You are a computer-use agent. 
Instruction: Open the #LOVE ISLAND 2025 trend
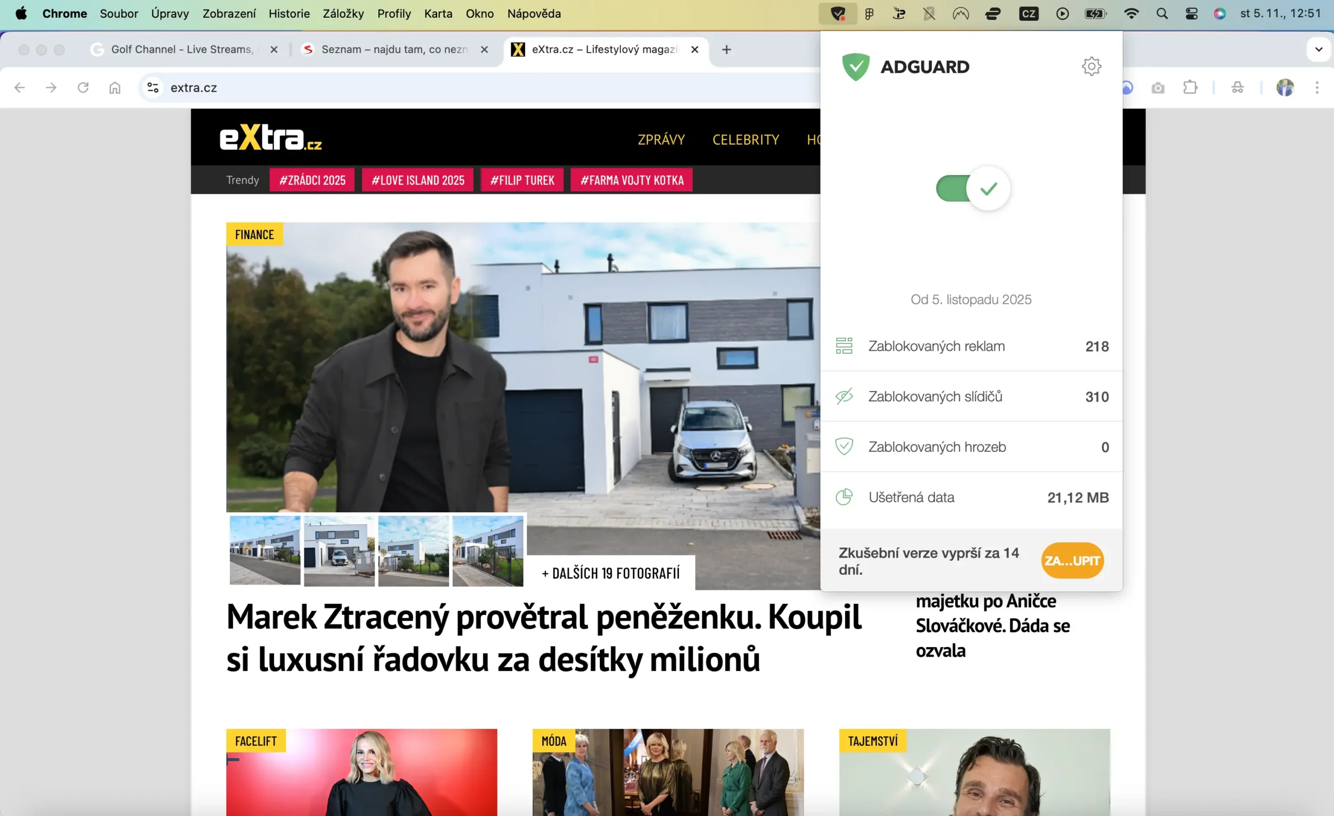point(417,180)
